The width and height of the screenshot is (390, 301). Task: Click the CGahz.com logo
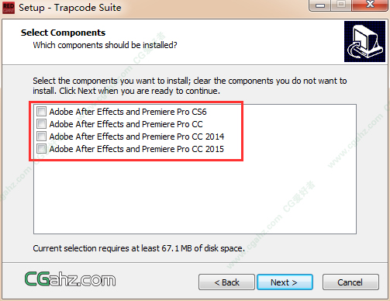coord(71,279)
